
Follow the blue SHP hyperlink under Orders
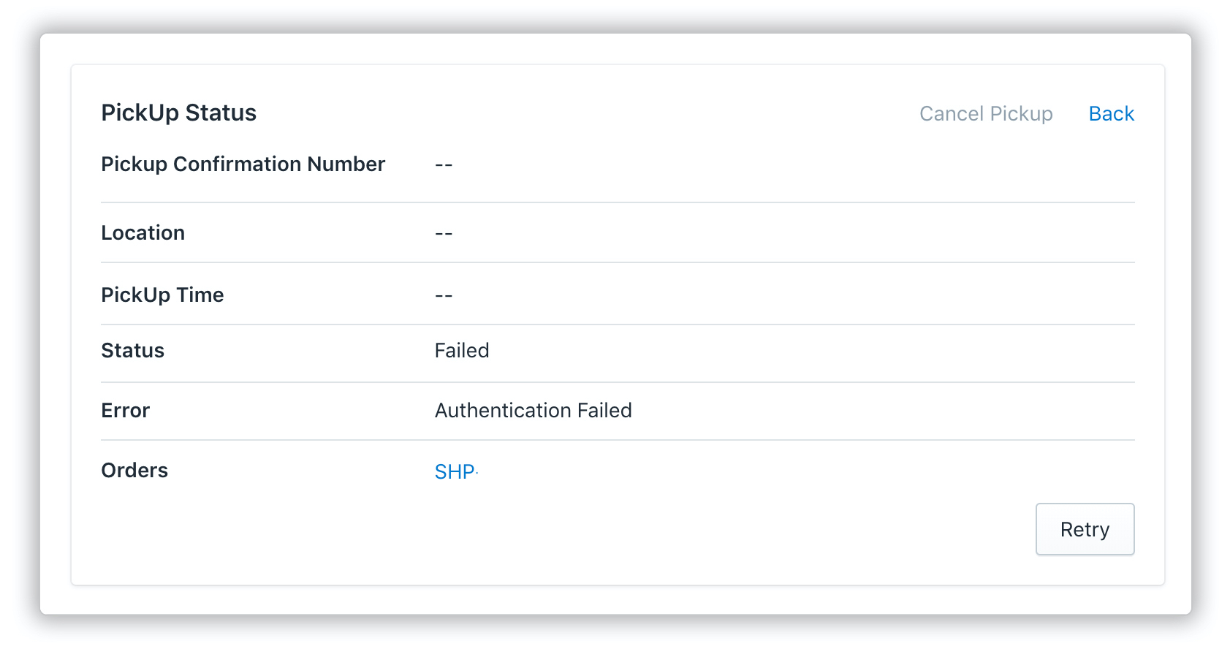[x=455, y=472]
